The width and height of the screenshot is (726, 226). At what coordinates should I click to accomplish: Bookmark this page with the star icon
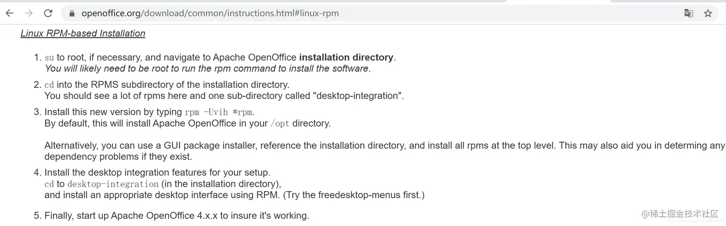point(708,13)
